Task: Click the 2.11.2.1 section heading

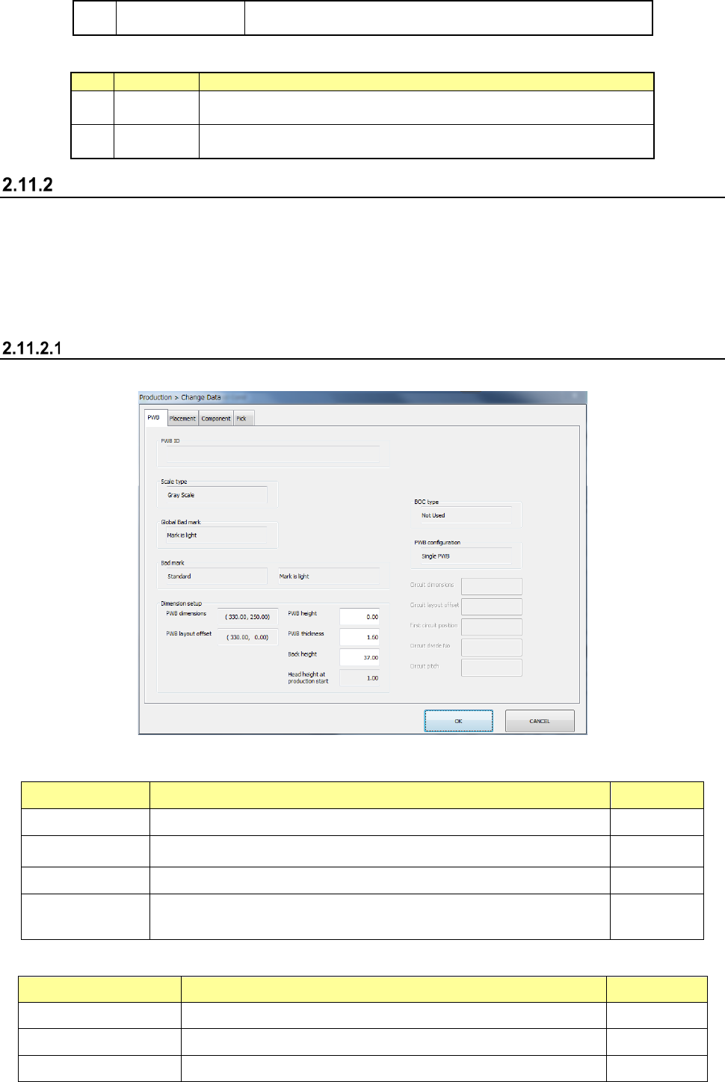Action: click(x=32, y=348)
